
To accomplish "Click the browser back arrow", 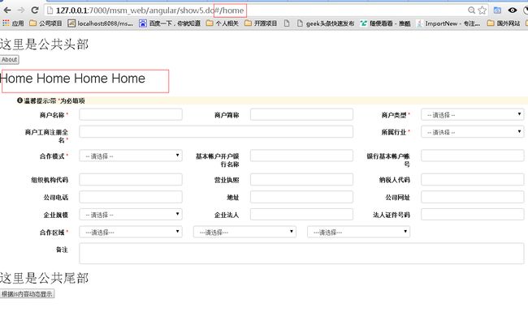I will [x=7, y=10].
